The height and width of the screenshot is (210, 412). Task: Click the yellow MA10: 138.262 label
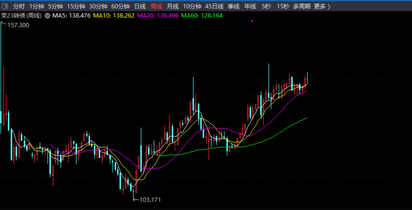(114, 16)
